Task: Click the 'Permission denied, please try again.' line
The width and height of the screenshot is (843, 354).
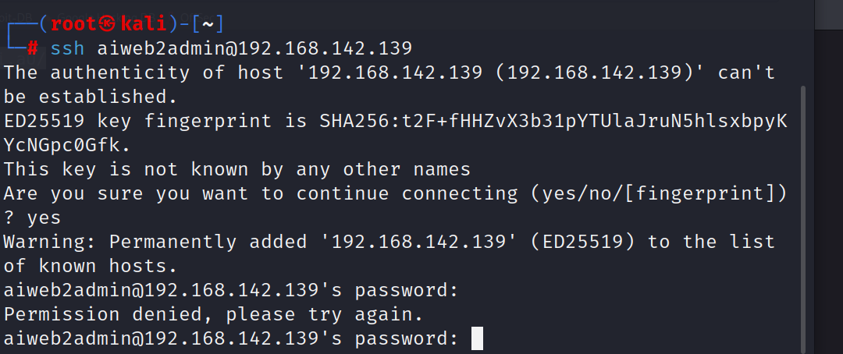Action: 213,315
